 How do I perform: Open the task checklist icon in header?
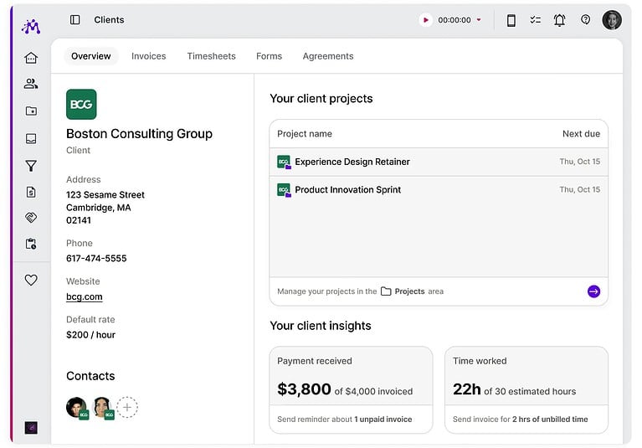535,19
